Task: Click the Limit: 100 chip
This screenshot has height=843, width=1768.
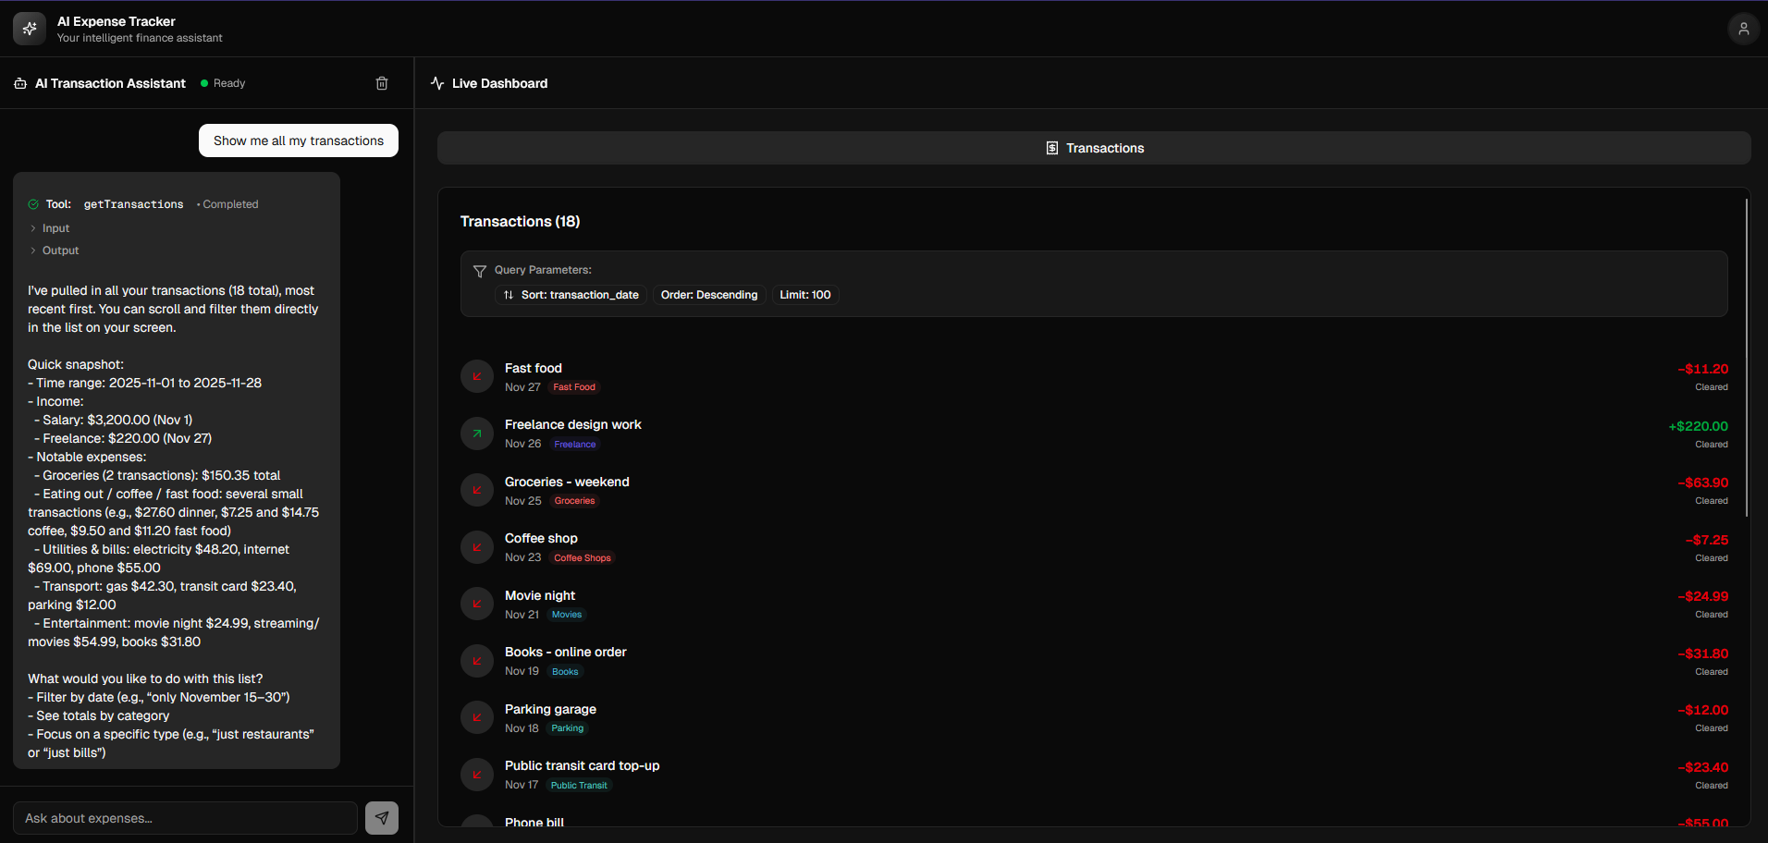Action: click(805, 295)
